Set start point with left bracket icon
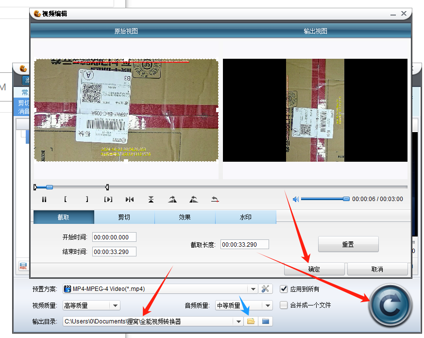 (x=66, y=200)
